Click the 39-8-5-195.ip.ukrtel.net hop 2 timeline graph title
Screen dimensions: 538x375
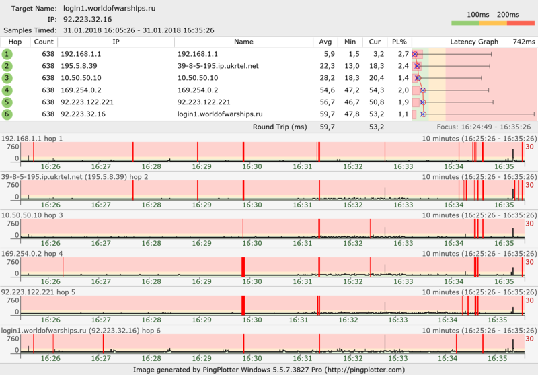[x=75, y=177]
